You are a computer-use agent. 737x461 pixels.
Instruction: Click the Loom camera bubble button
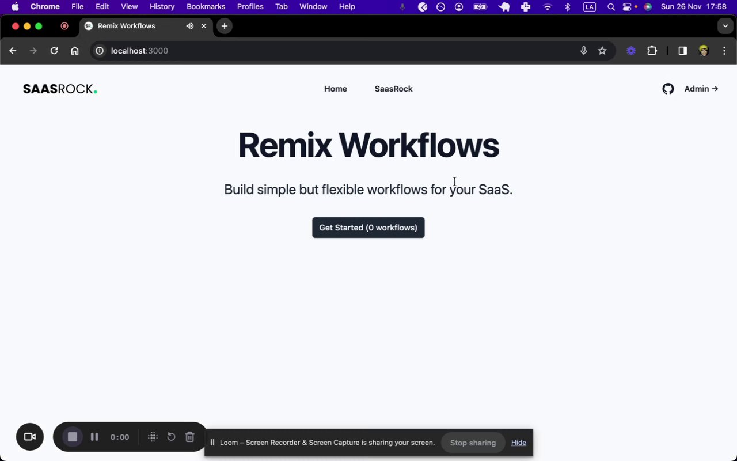pos(30,437)
